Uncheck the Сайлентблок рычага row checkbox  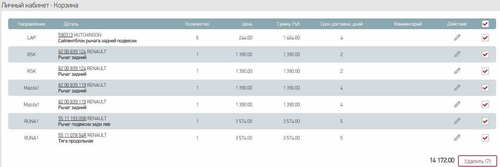tap(485, 38)
